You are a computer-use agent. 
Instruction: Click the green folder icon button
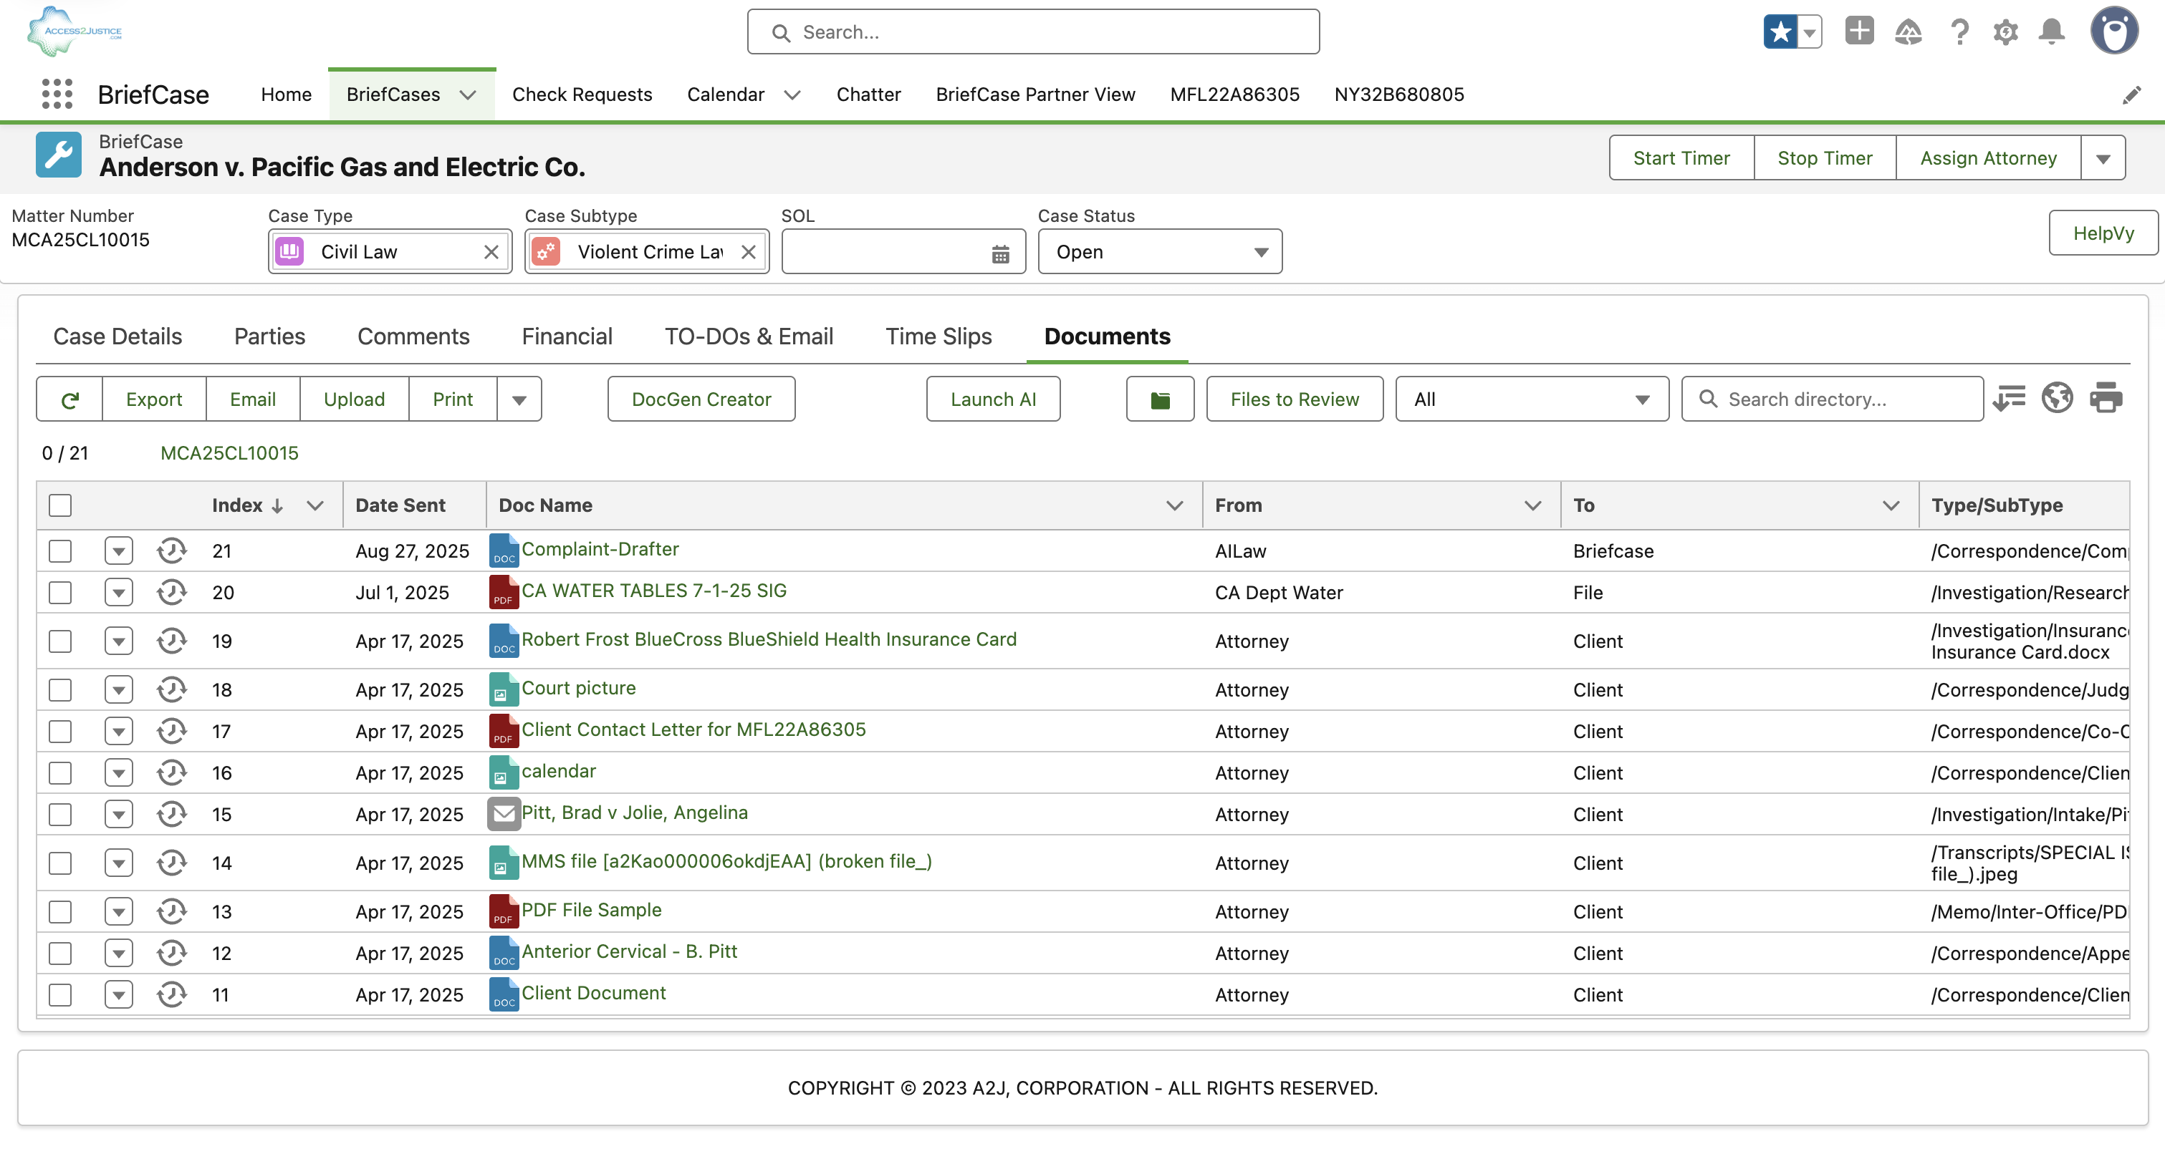pos(1160,399)
